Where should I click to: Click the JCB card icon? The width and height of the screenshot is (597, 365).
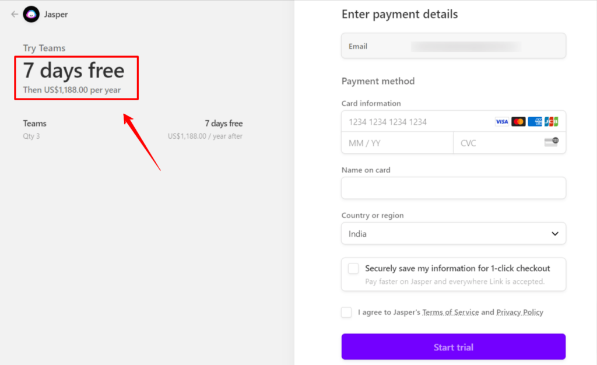click(552, 122)
